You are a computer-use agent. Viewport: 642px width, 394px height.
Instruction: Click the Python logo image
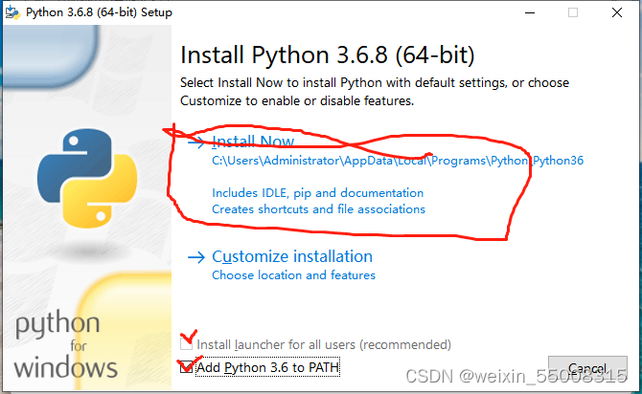[x=87, y=178]
